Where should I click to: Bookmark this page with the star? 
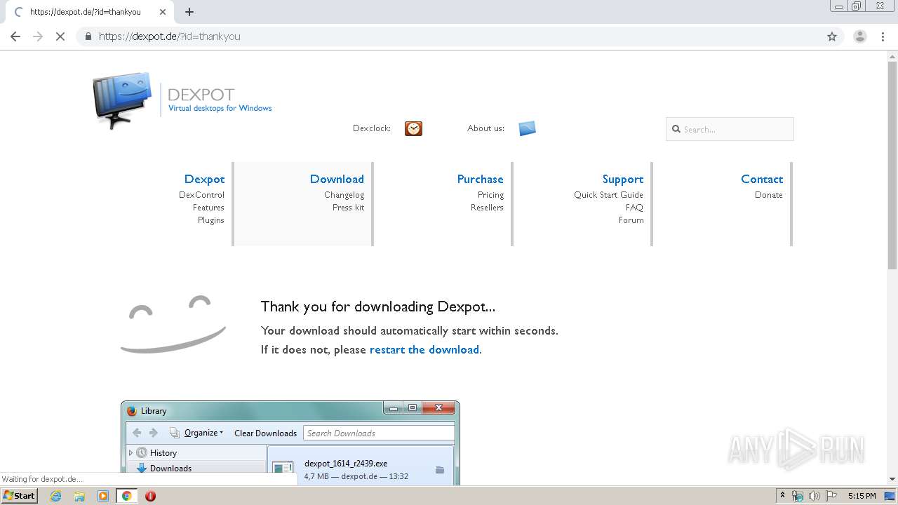[x=832, y=36]
